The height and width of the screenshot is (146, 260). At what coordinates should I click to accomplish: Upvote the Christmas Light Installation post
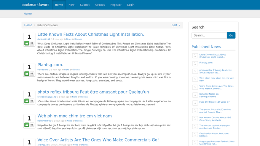tap(27, 43)
